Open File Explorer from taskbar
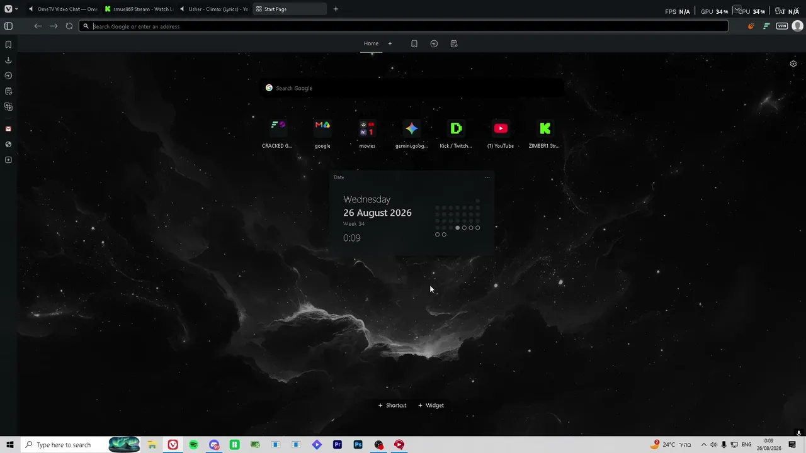 152,445
